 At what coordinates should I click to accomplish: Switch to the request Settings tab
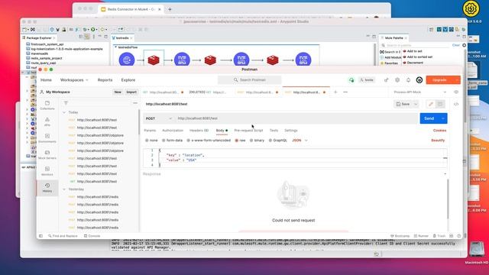point(291,131)
